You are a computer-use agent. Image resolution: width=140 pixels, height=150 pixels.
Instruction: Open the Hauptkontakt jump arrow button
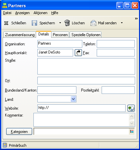(78, 53)
